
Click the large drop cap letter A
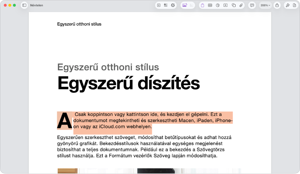(64, 121)
